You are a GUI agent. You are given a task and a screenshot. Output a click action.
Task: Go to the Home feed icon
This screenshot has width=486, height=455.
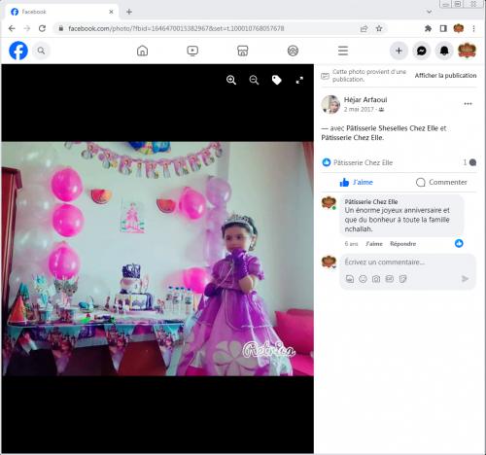pyautogui.click(x=142, y=51)
